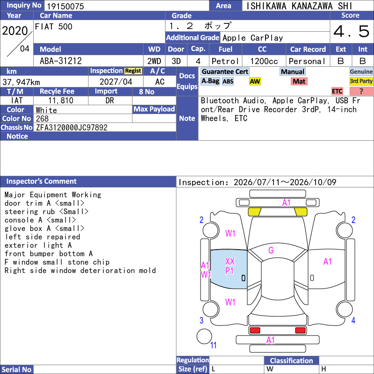
Task: Click the Guarantee Cert document badge
Action: click(x=225, y=72)
